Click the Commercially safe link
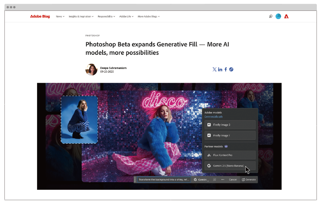Image resolution: width=321 pixels, height=203 pixels. click(x=213, y=116)
